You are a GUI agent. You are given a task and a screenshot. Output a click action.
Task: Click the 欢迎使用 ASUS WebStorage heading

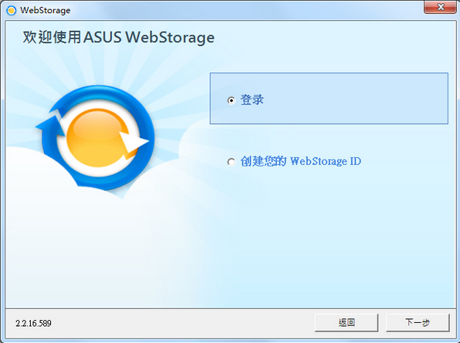119,37
